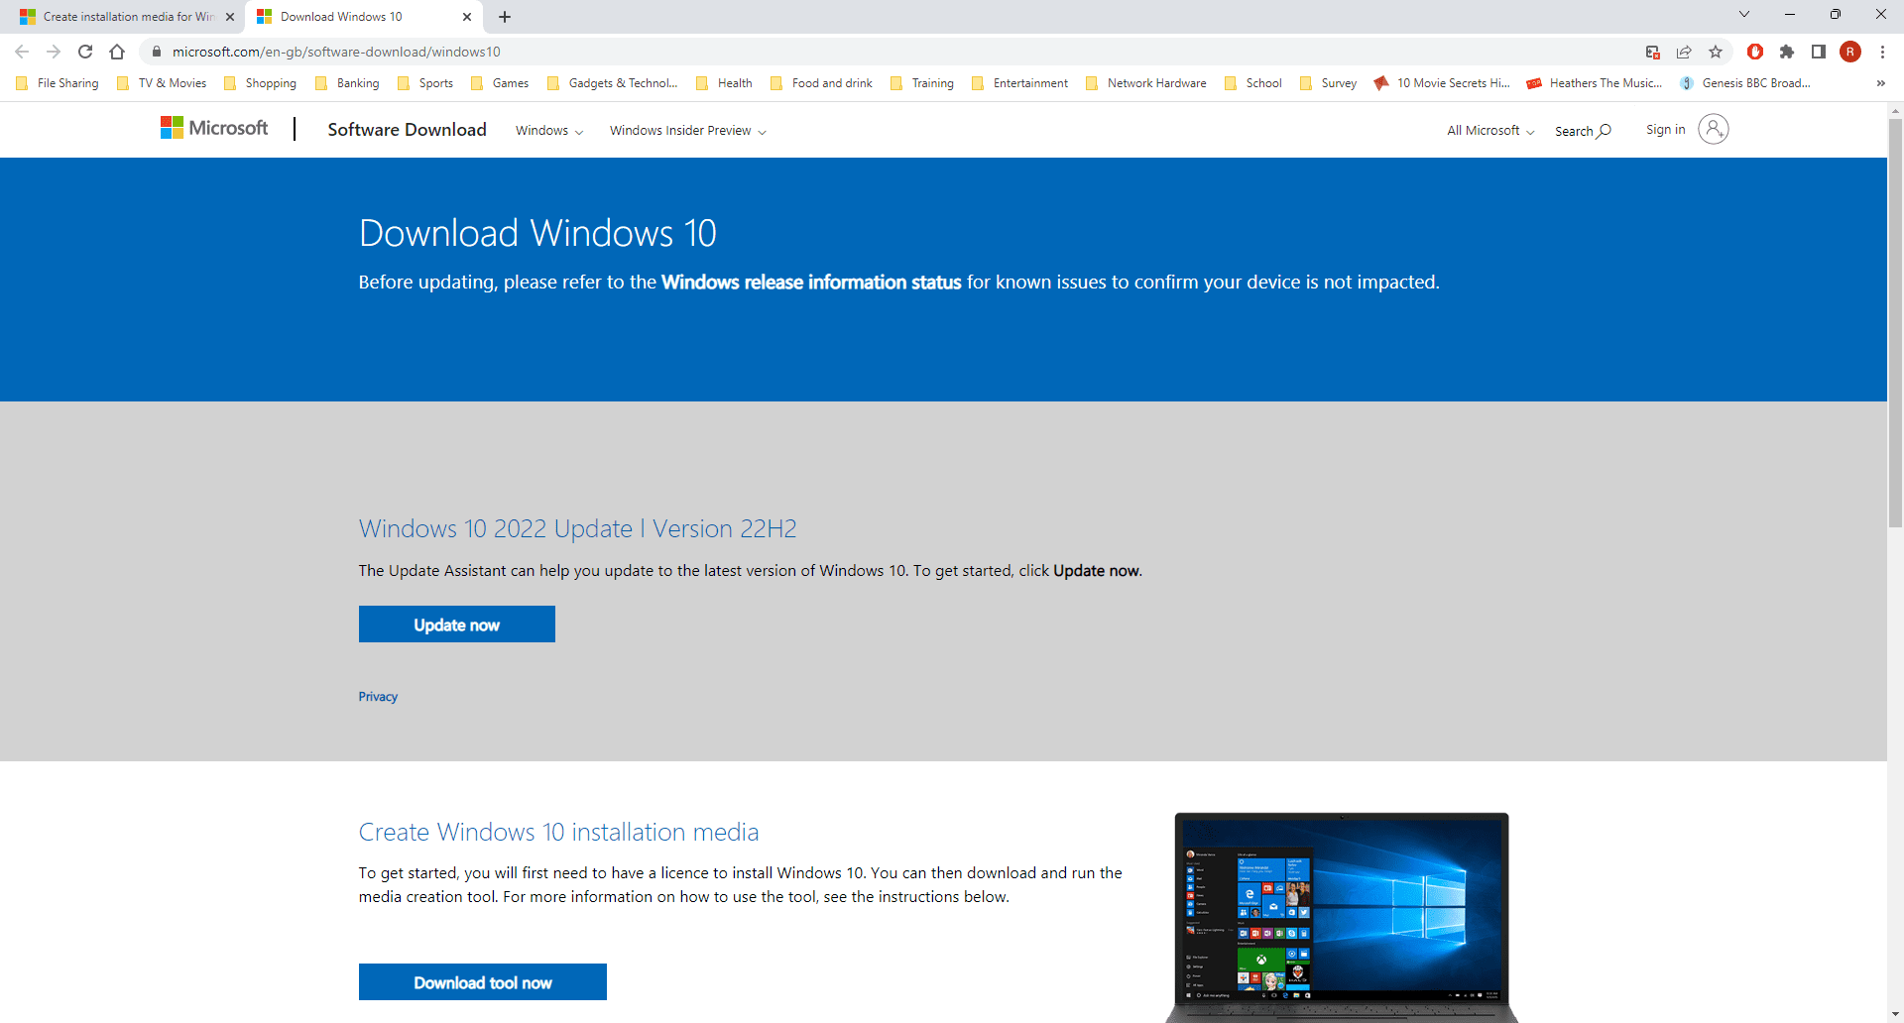1904x1023 pixels.
Task: Toggle the browser side panel icon
Action: tap(1819, 52)
